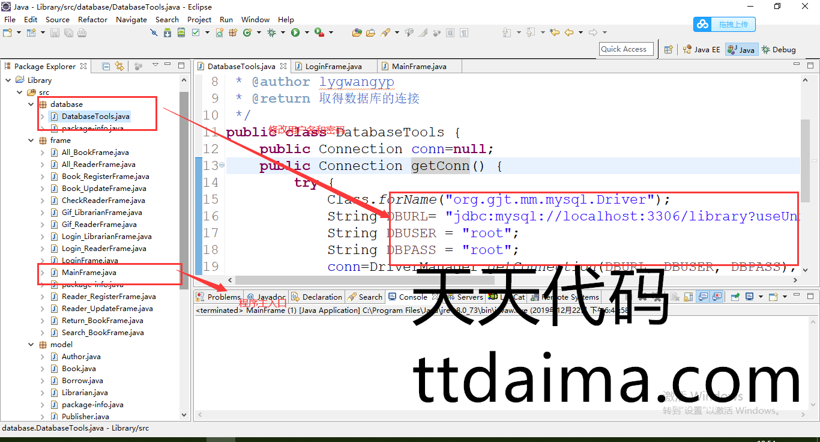Image resolution: width=820 pixels, height=442 pixels.
Task: Collapse the database package in tree
Action: click(31, 104)
